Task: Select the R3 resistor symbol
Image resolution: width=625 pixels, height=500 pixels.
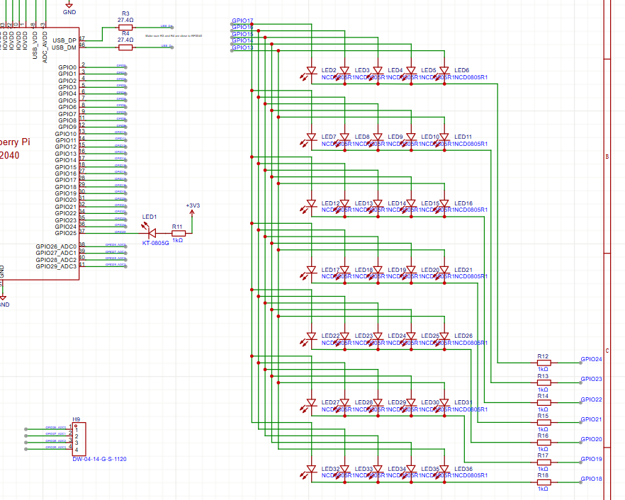Action: (x=125, y=27)
